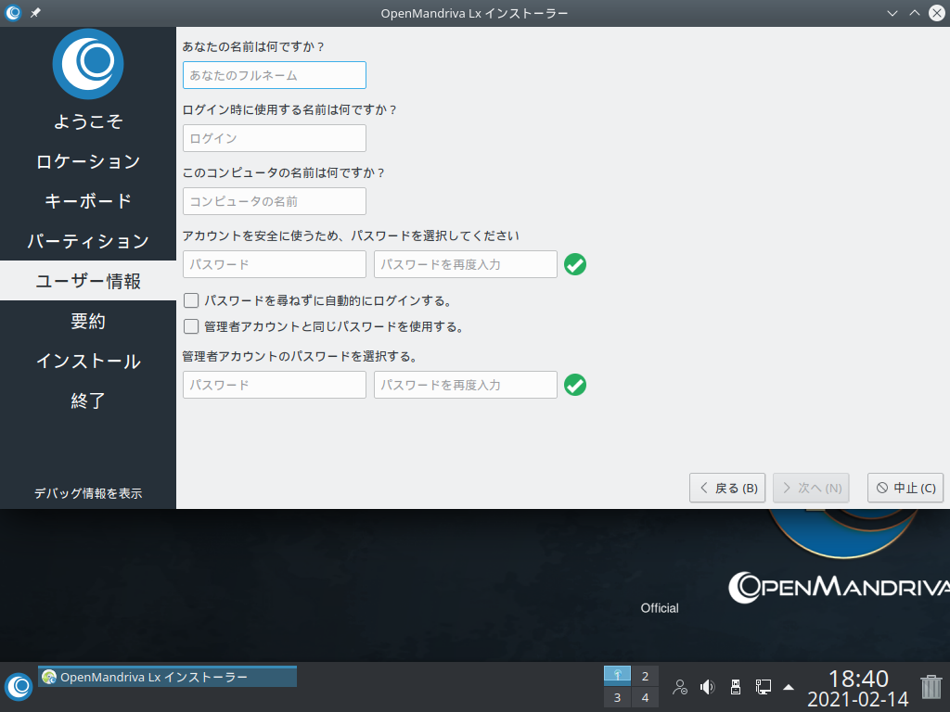Click the OpenMandriva Lx installer taskbar entry
This screenshot has height=712, width=950.
click(x=167, y=677)
